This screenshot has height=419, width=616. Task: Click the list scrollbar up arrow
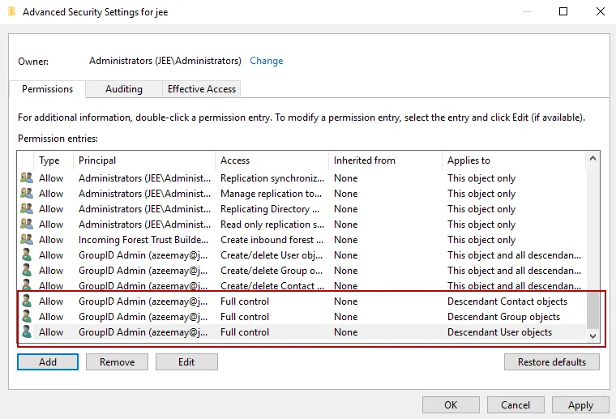(x=592, y=158)
